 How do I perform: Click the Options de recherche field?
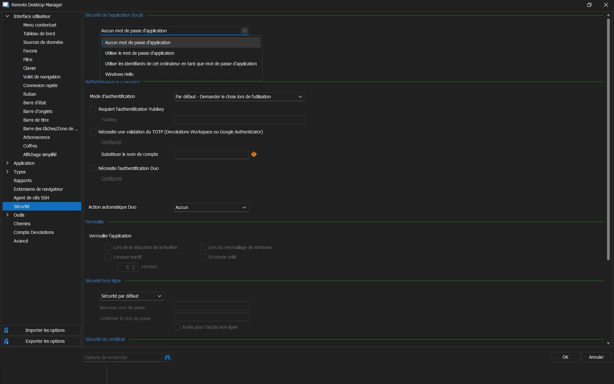122,357
